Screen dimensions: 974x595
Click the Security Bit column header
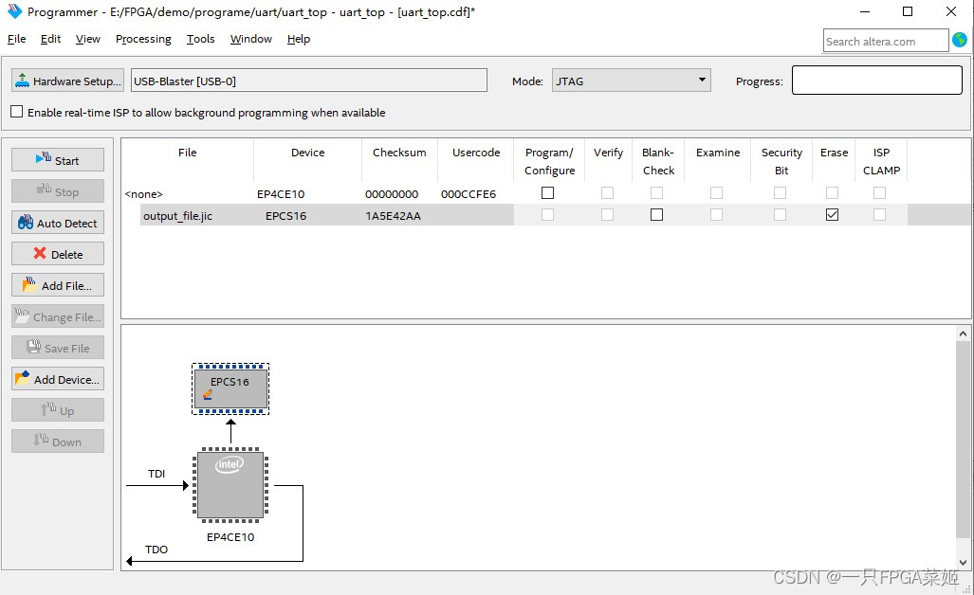(x=781, y=160)
